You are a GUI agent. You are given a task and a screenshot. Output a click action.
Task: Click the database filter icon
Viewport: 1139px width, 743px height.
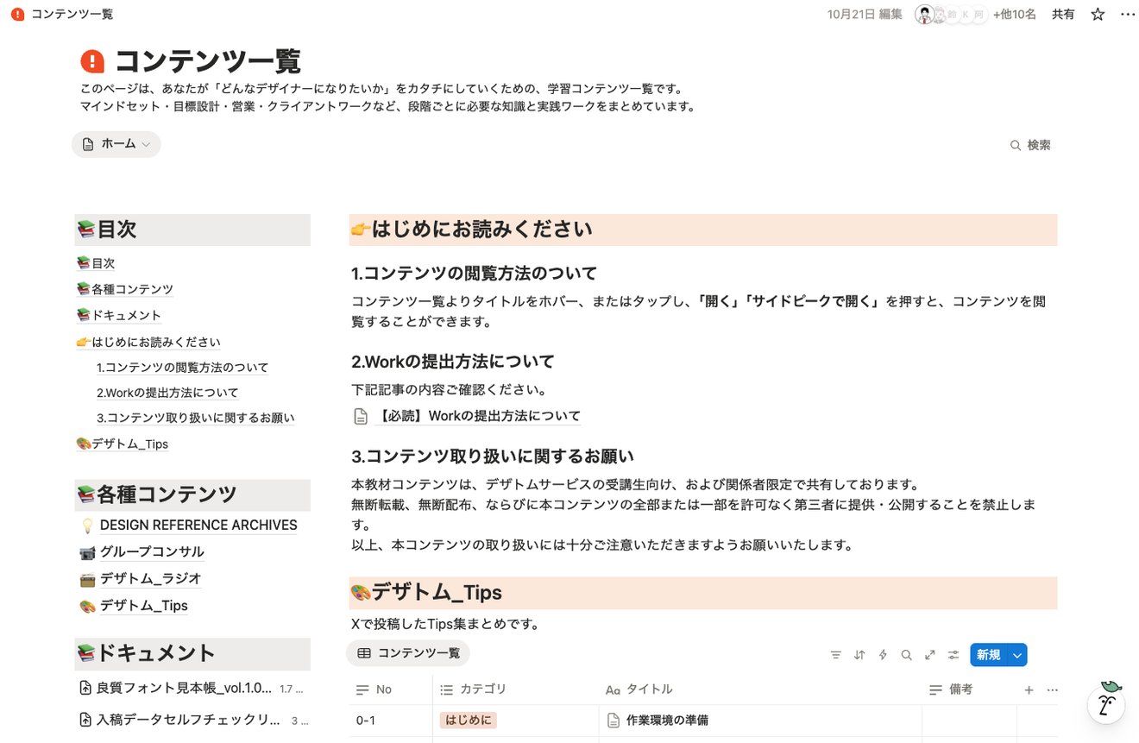[x=835, y=655]
